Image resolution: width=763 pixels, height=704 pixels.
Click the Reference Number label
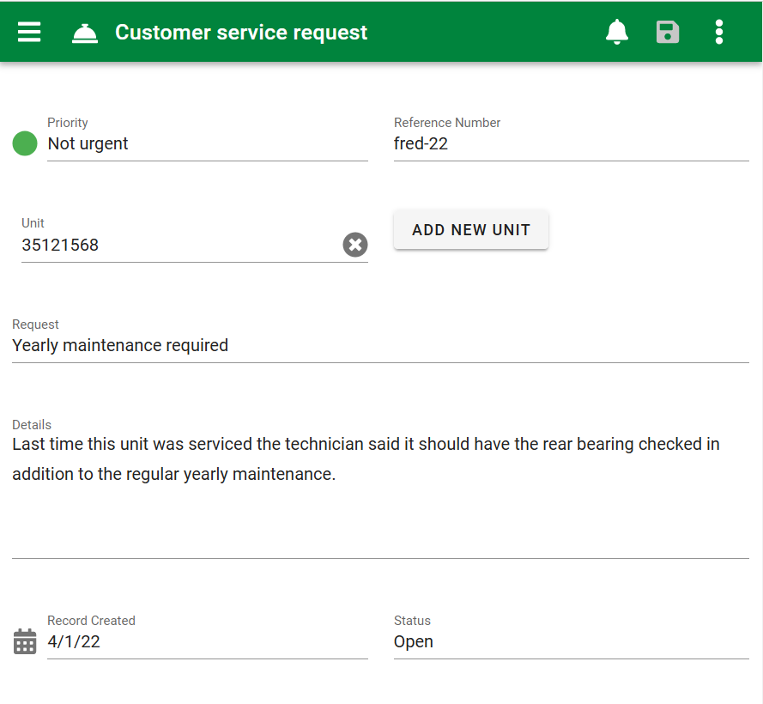[x=446, y=122]
